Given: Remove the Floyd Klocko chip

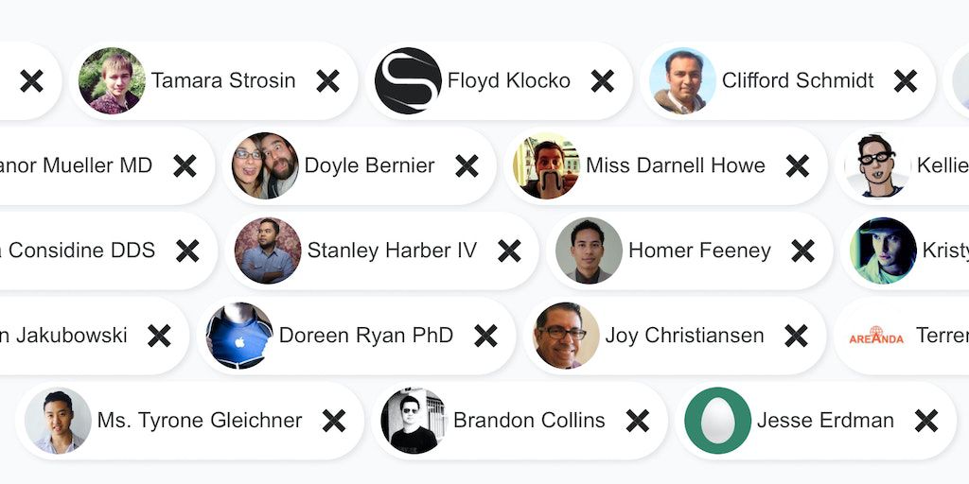Looking at the screenshot, I should [603, 81].
